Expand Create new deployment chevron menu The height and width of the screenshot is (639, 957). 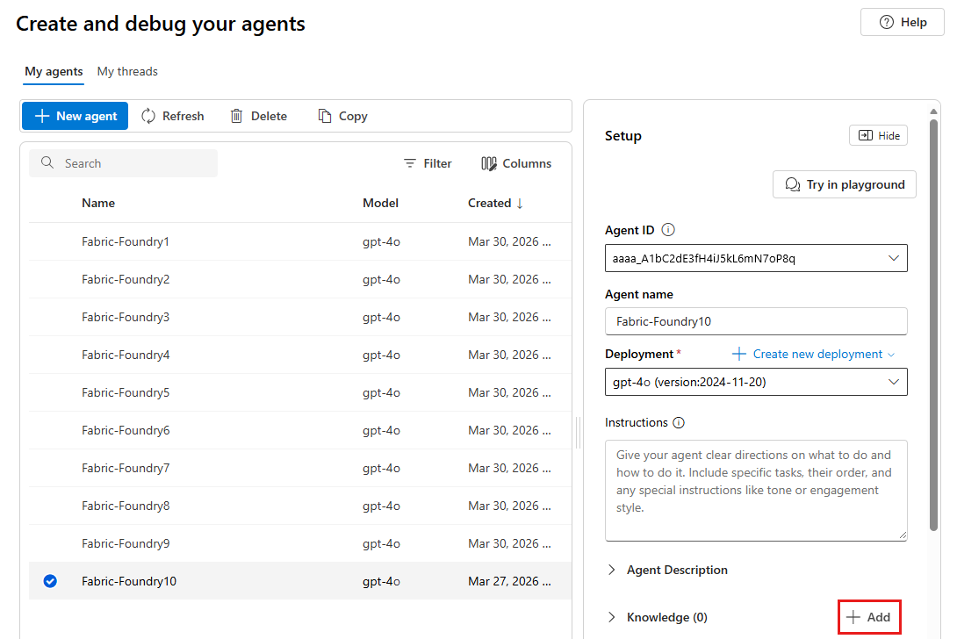click(x=891, y=355)
